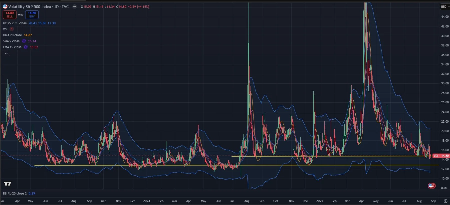
Task: Click the blue 14.80 BUY button
Action: [32, 14]
